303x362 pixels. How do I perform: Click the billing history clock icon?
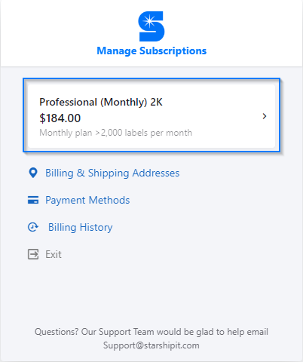(33, 227)
